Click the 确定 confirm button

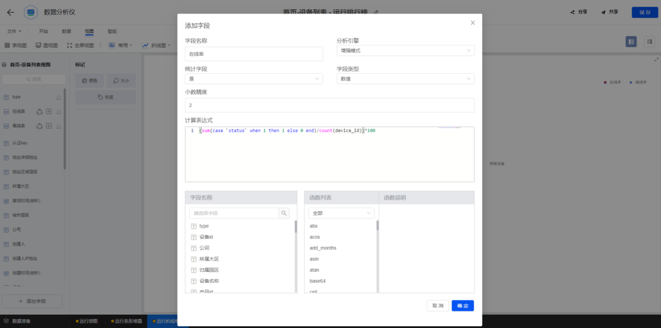click(463, 306)
